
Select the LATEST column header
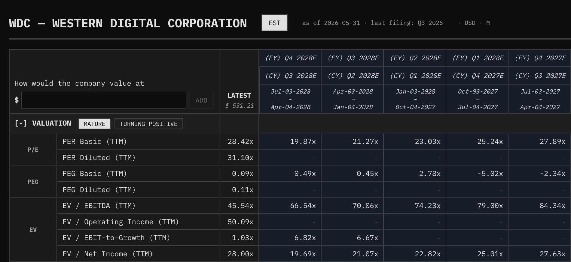pos(239,96)
